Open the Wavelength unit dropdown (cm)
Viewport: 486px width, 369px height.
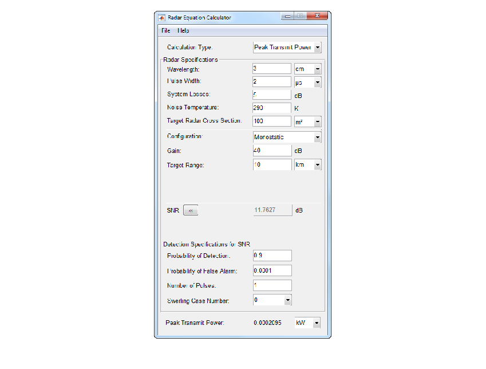pos(308,69)
